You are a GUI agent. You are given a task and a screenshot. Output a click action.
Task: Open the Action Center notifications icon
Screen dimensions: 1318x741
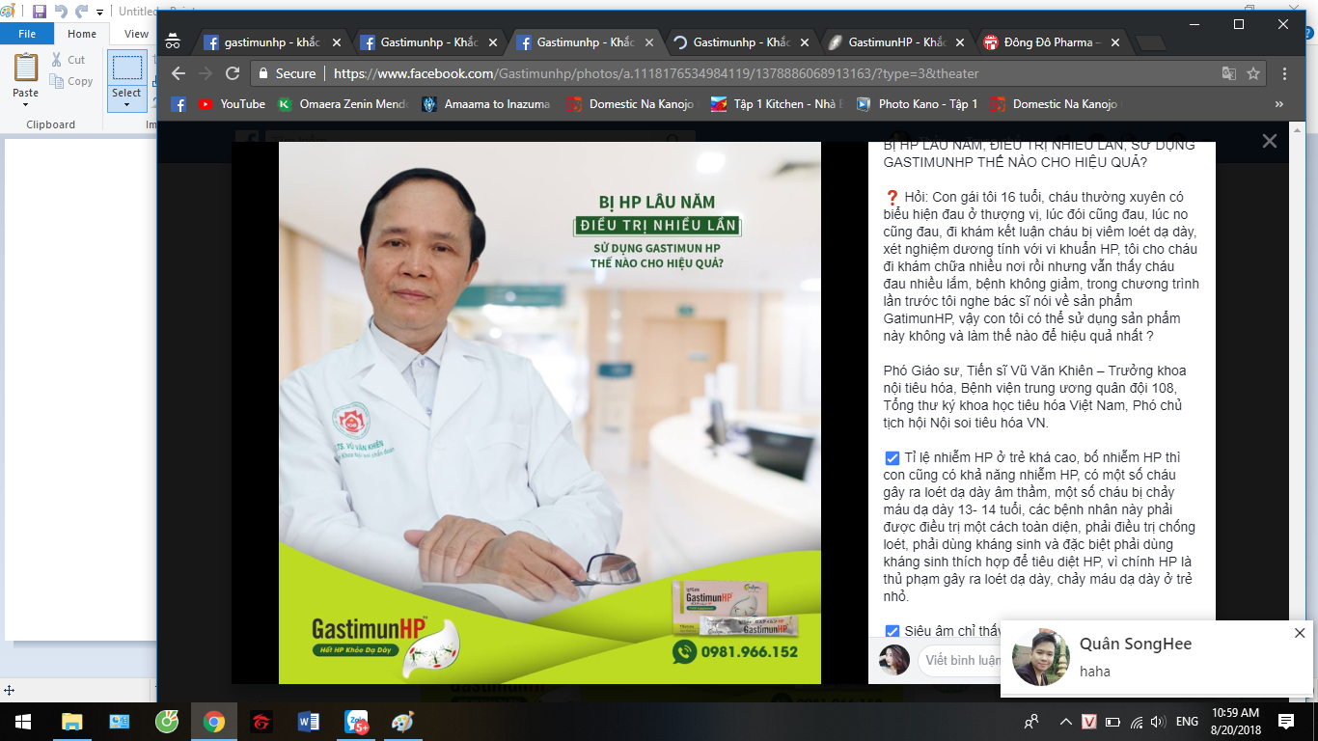[x=1286, y=721]
